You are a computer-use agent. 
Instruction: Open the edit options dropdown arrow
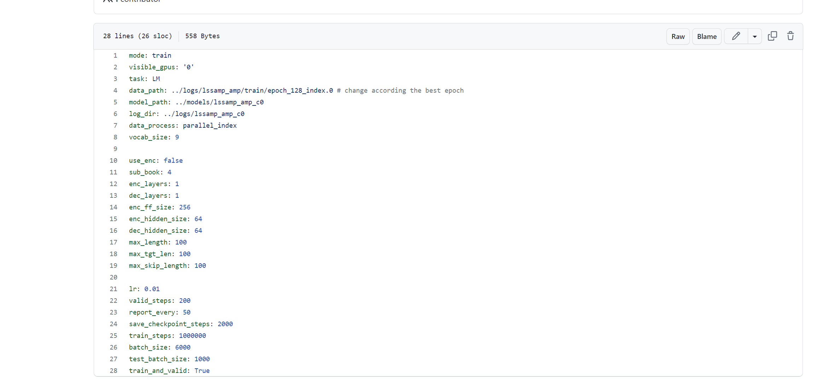coord(755,36)
